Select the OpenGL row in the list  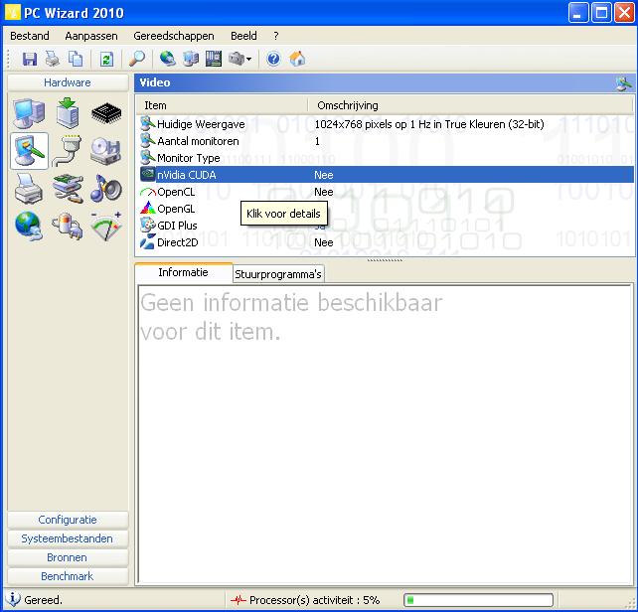176,209
